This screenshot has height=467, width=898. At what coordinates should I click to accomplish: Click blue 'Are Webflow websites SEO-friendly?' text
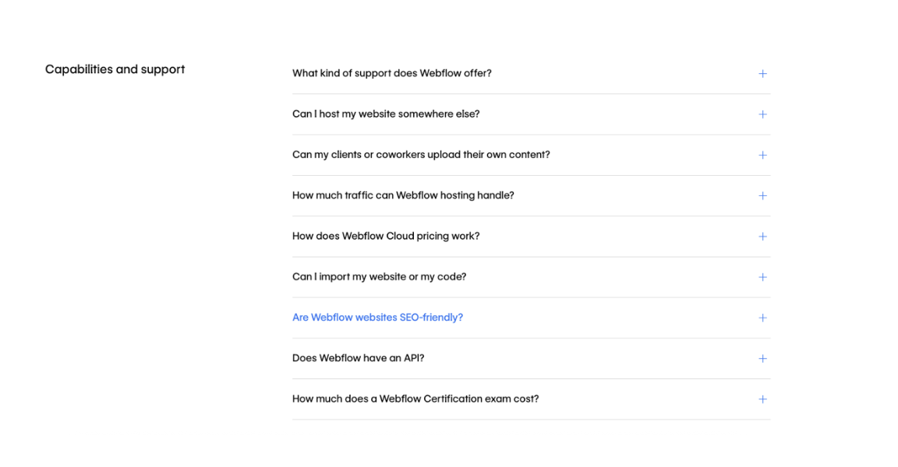click(x=377, y=318)
